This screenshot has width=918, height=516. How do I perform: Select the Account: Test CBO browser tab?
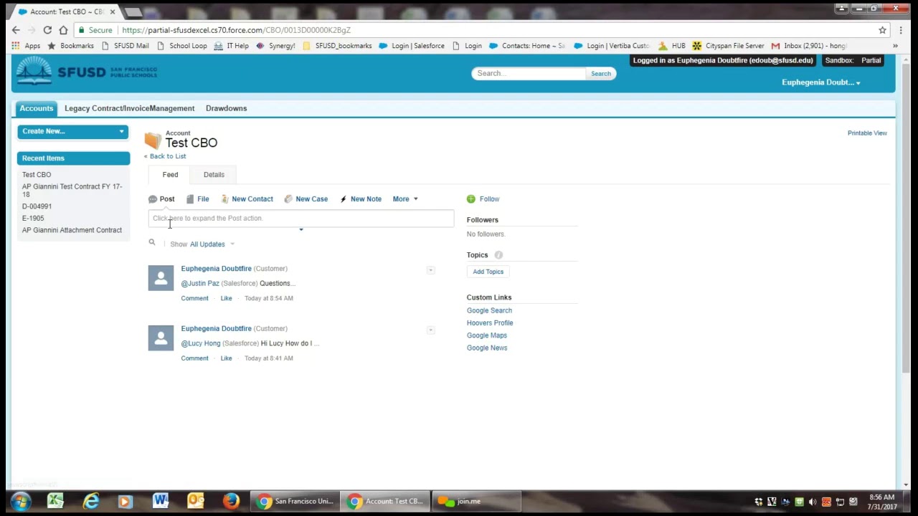[67, 11]
